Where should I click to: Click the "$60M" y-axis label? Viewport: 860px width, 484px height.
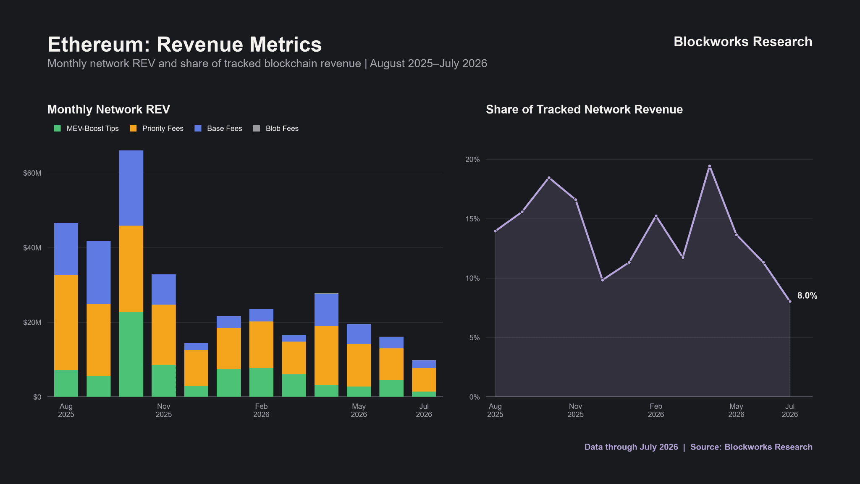click(32, 173)
